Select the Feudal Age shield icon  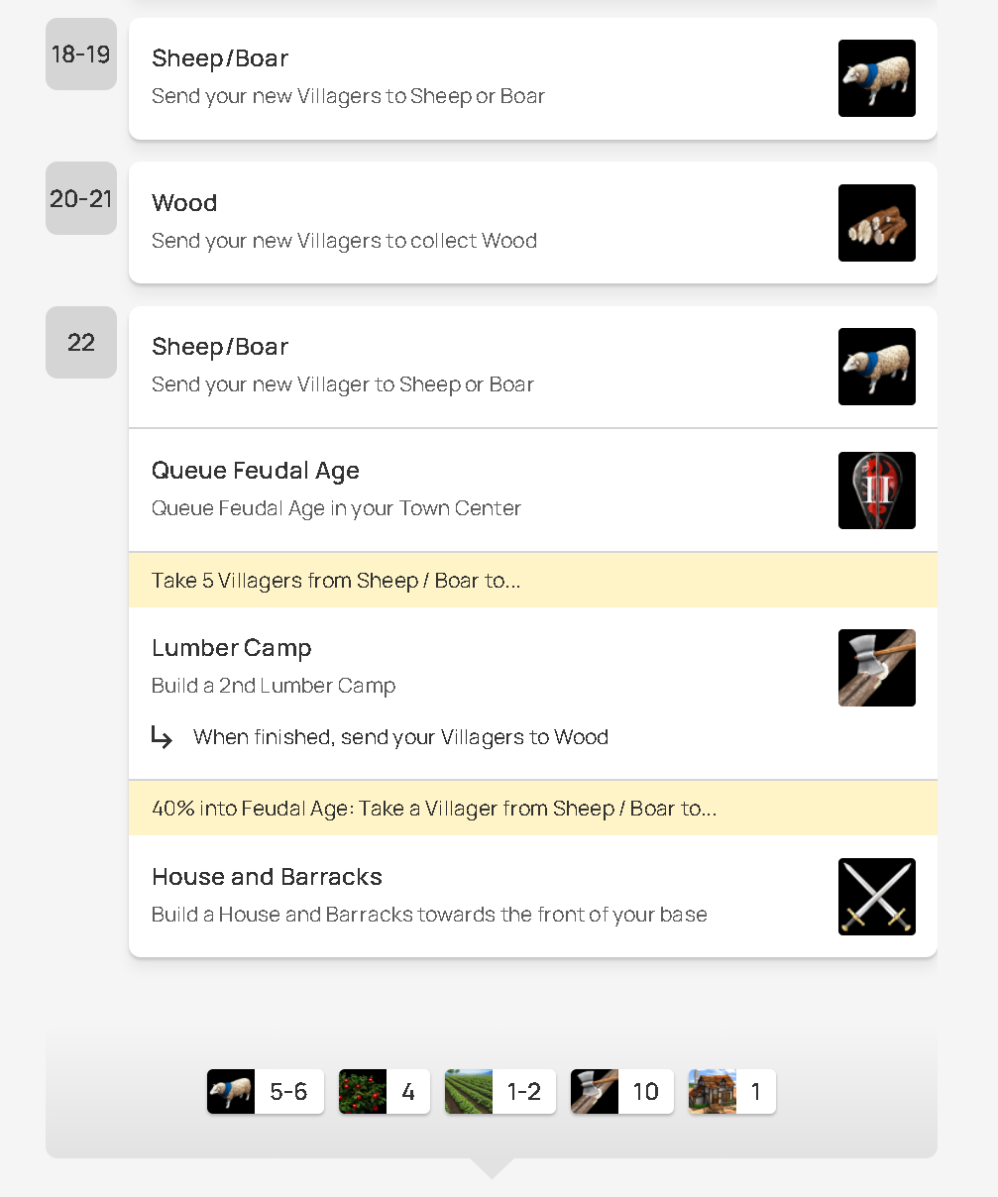point(876,490)
